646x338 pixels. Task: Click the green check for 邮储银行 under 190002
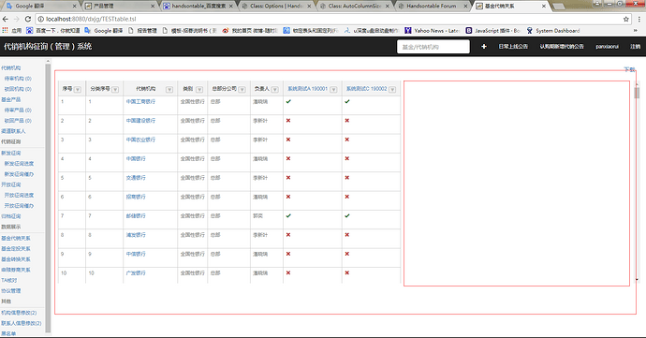click(x=347, y=215)
